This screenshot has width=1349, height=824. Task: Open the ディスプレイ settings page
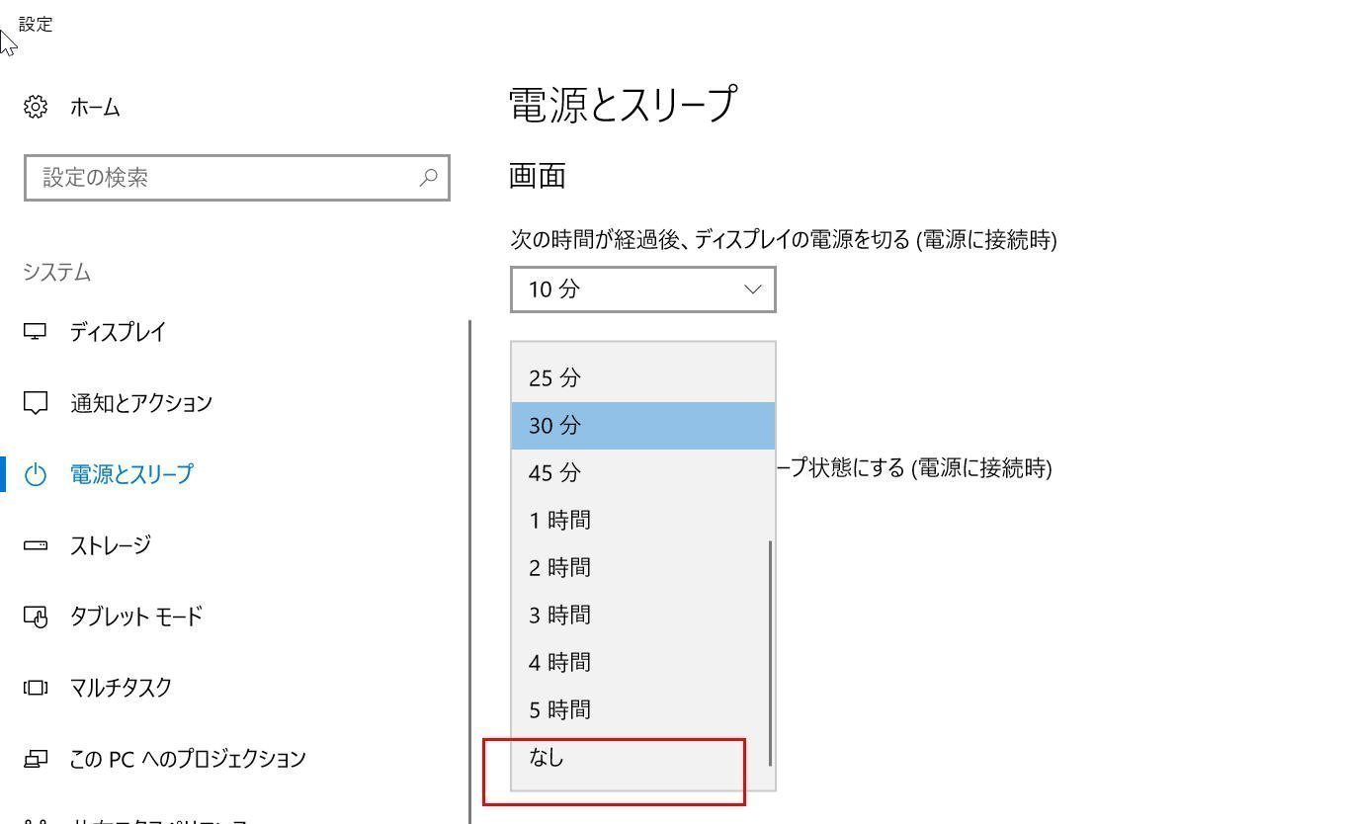click(x=118, y=332)
